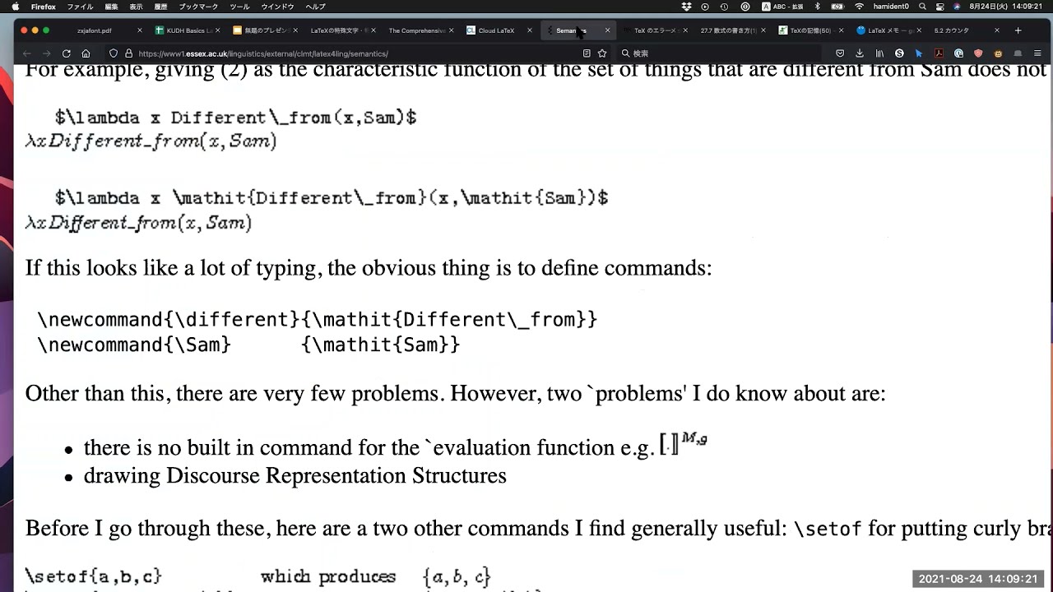Reload the current page
Screen dimensions: 1053x592
click(x=67, y=53)
